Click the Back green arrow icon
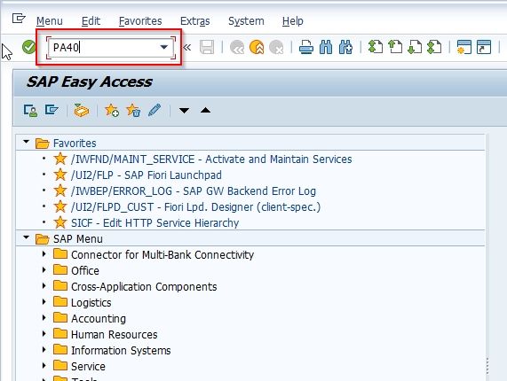The height and width of the screenshot is (381, 507). (237, 48)
